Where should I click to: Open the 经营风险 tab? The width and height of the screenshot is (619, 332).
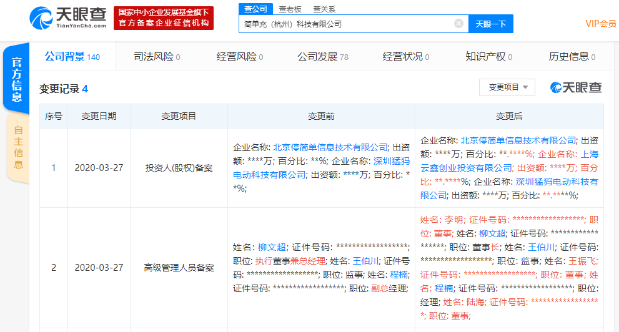point(240,57)
